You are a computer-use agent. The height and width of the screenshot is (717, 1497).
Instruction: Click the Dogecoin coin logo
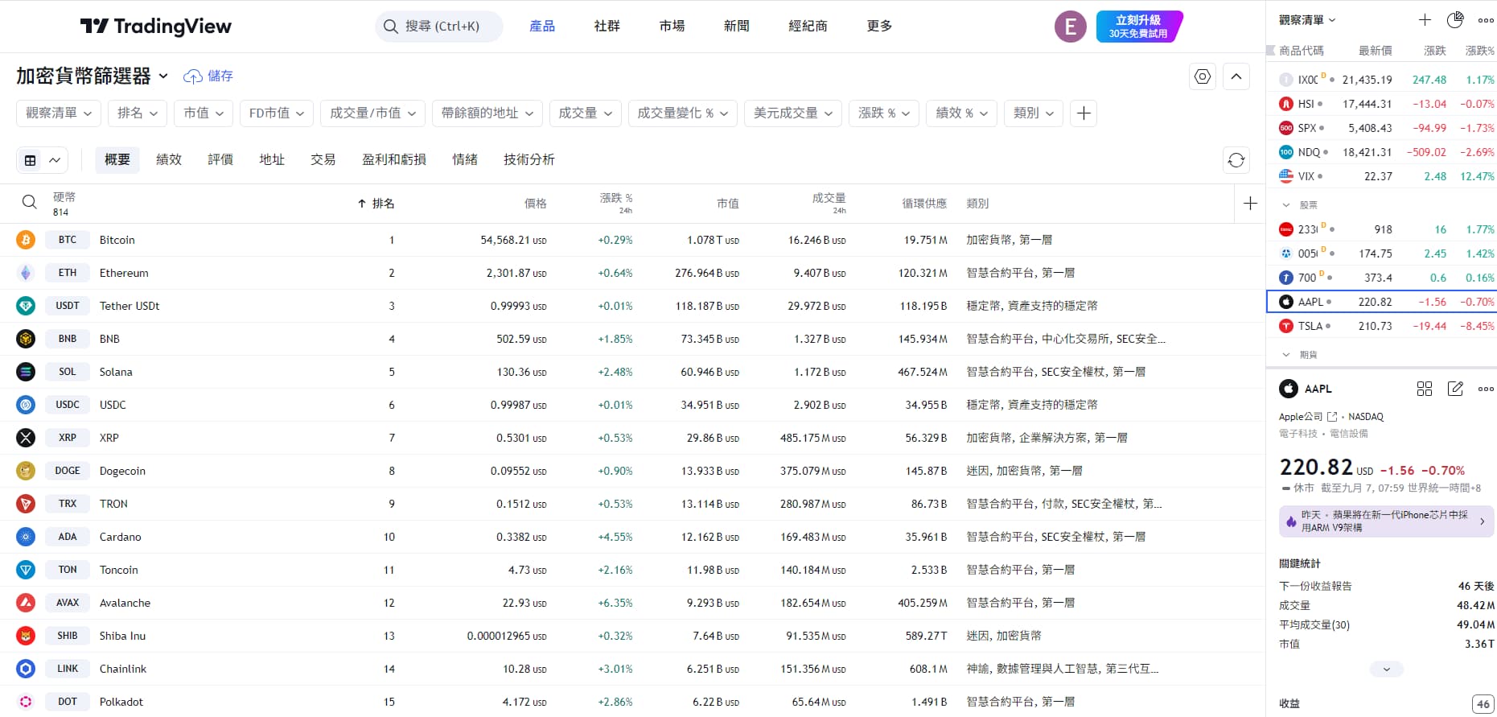pyautogui.click(x=26, y=471)
